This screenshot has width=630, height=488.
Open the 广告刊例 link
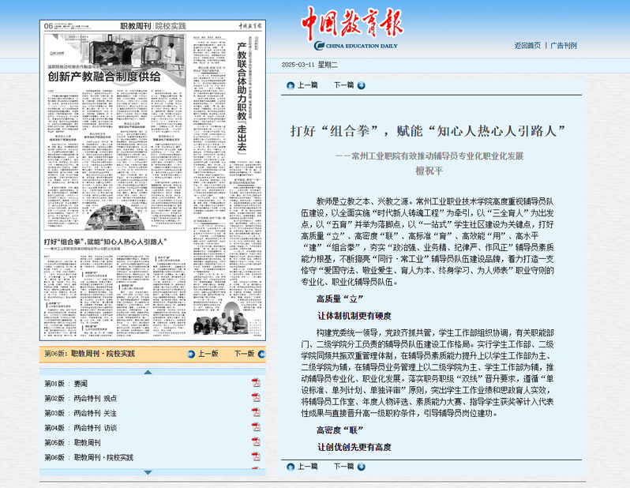pos(564,45)
